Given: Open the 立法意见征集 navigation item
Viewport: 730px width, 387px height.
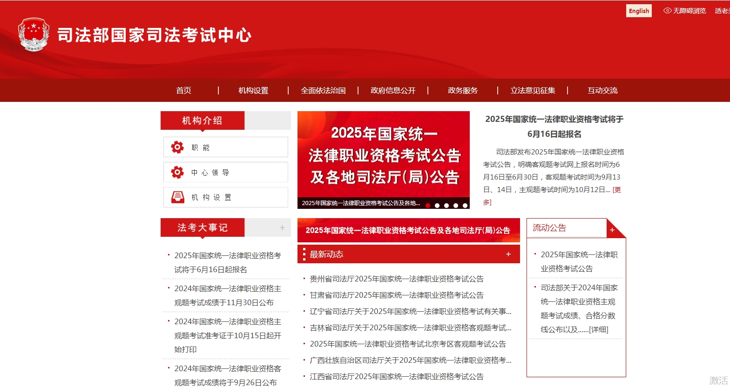Looking at the screenshot, I should pos(533,90).
